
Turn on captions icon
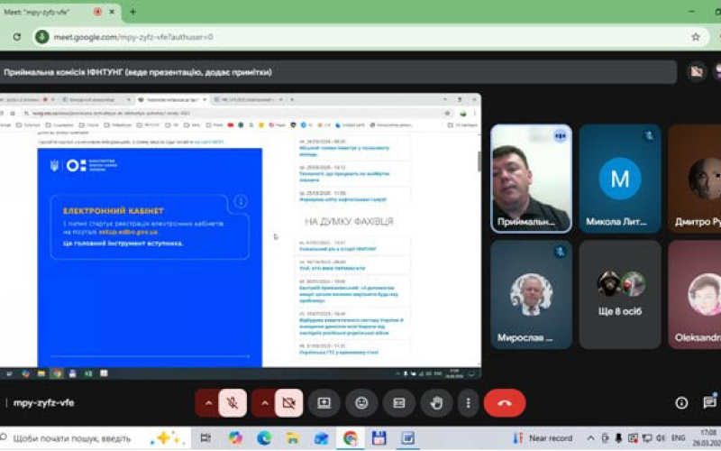399,403
